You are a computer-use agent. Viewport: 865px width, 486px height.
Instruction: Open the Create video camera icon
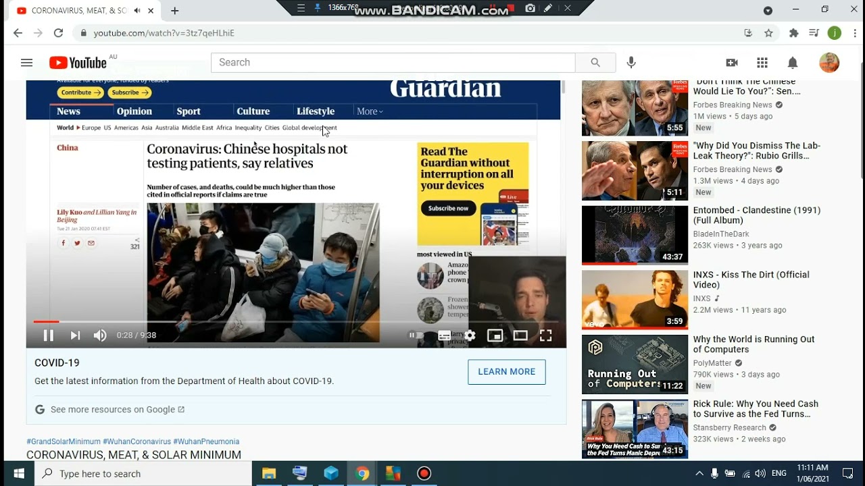click(x=732, y=63)
